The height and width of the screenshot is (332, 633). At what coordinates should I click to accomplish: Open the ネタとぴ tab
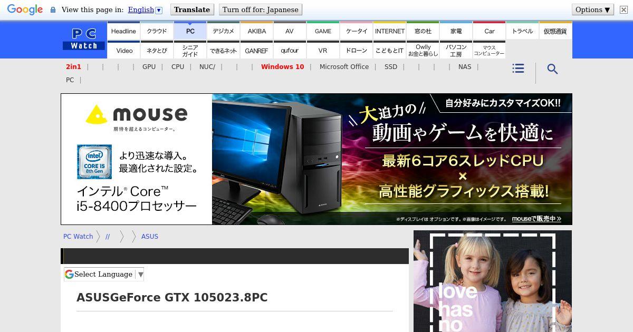pos(157,50)
